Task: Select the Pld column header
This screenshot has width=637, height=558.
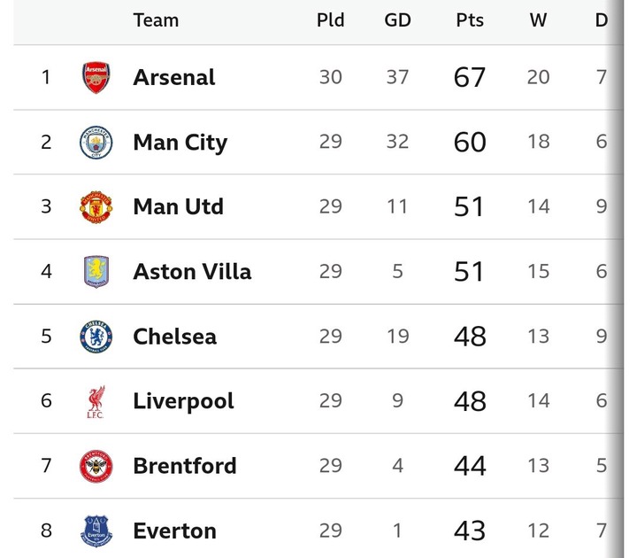Action: [330, 20]
